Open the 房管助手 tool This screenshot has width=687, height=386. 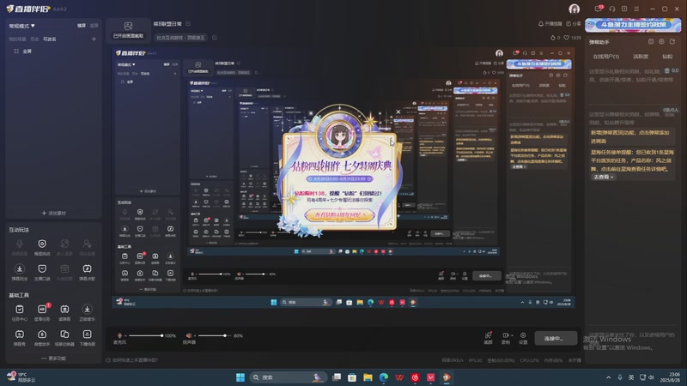pos(42,338)
